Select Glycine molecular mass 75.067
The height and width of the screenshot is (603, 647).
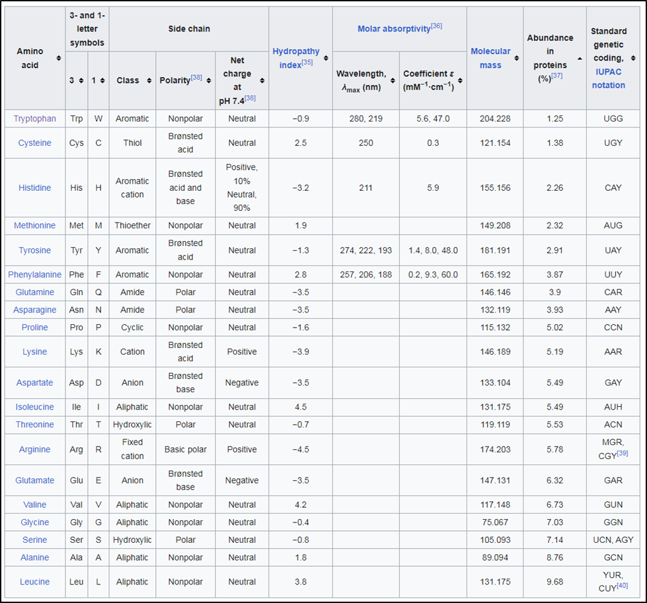point(495,522)
